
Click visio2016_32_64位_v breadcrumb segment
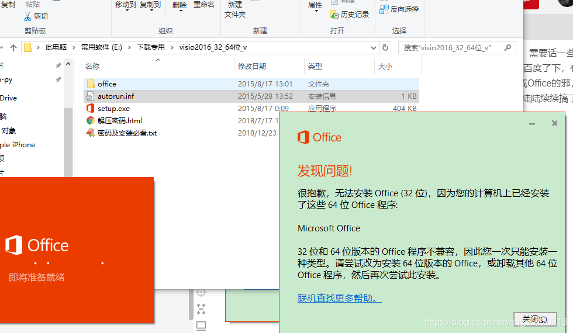[x=213, y=47]
